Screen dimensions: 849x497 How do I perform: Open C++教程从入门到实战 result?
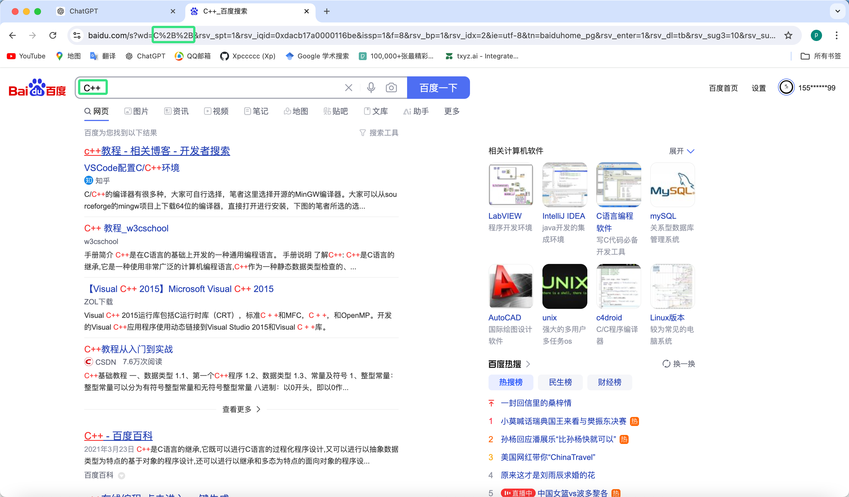click(x=128, y=349)
